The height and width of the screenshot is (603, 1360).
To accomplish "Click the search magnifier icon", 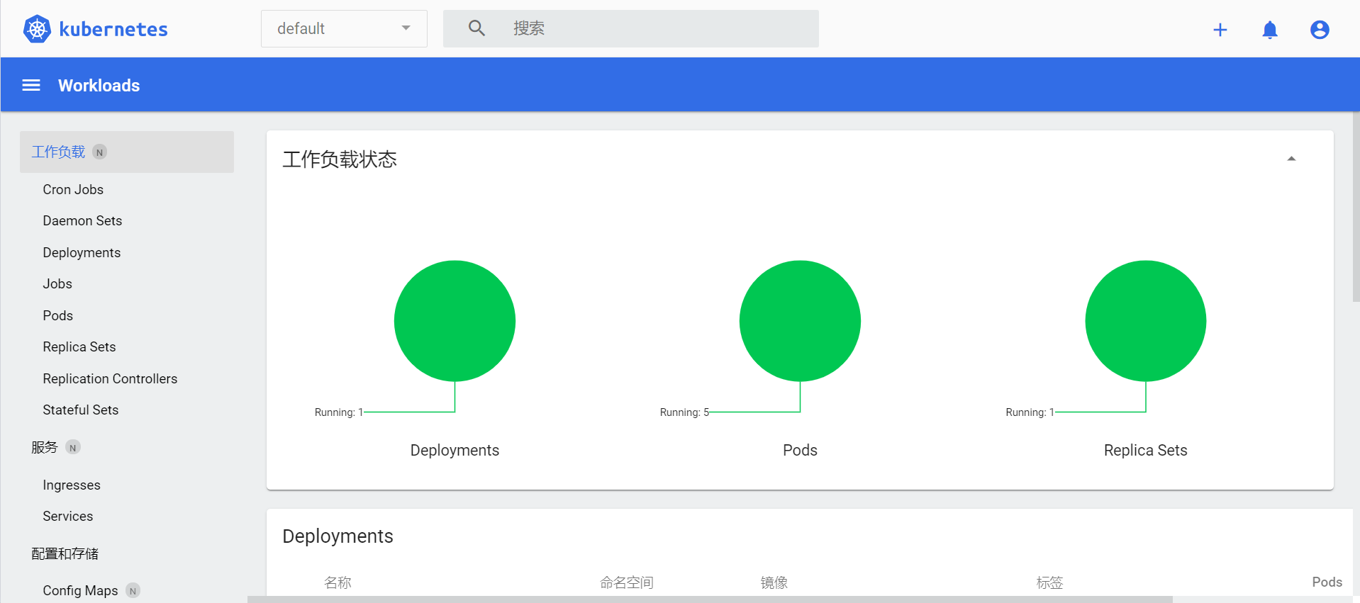I will click(476, 28).
